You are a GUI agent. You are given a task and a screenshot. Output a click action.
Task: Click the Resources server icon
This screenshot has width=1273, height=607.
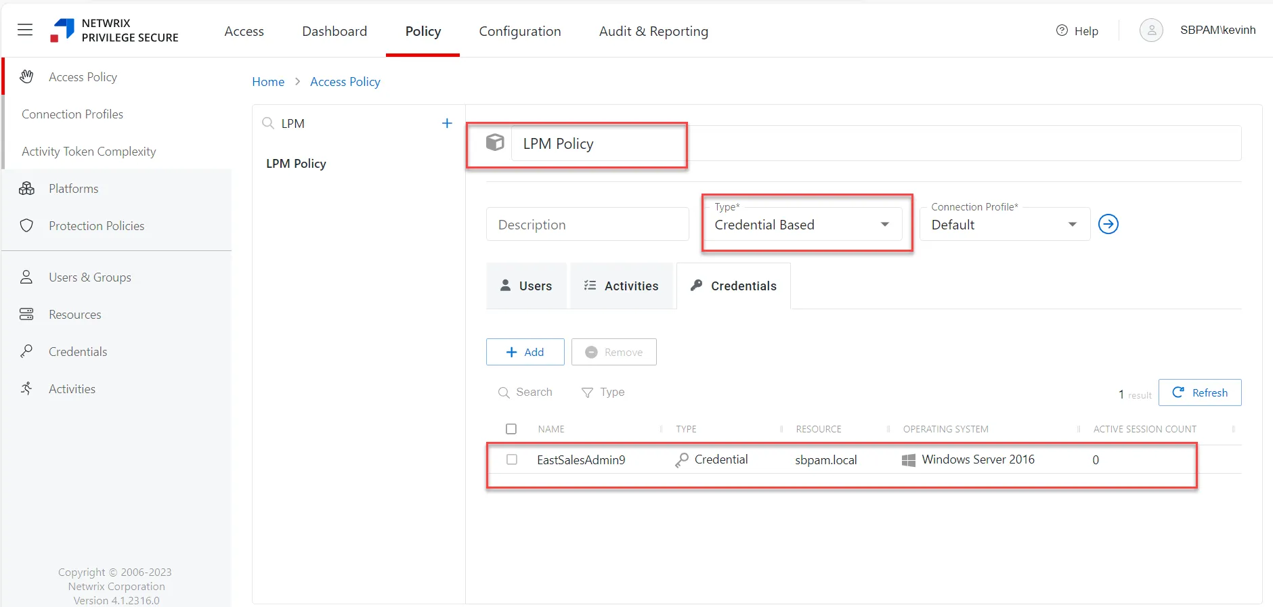point(26,314)
